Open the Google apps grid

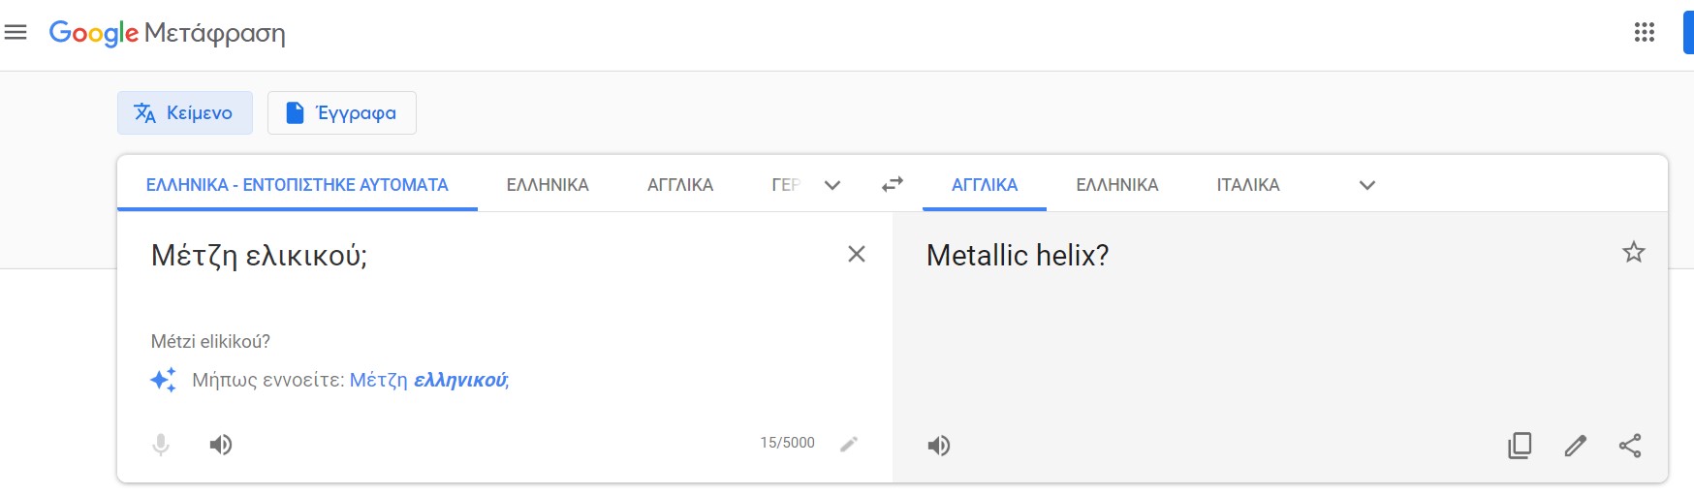[x=1644, y=33]
